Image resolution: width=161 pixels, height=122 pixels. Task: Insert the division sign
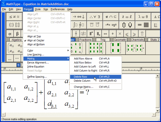[113, 34]
